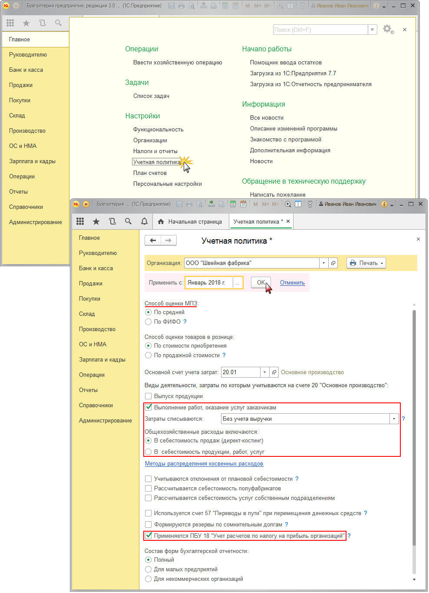
Task: Click sections grid icon in back window
Action: tap(10, 23)
